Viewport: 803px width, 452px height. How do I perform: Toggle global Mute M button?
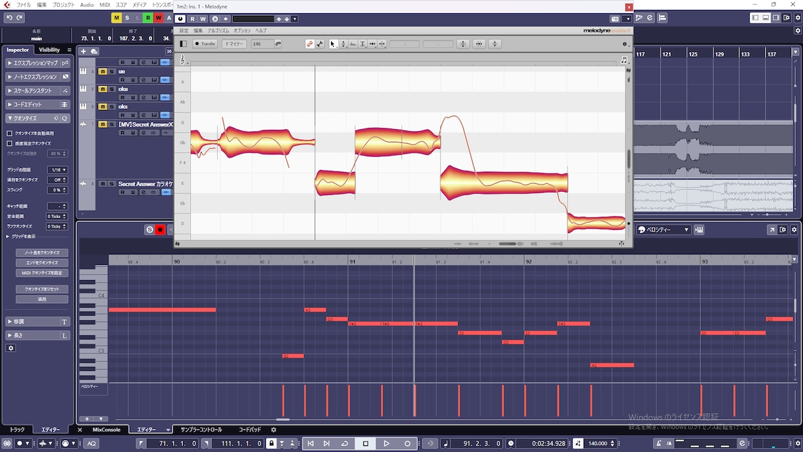[x=117, y=18]
